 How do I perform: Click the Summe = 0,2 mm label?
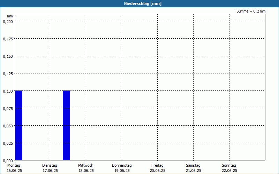point(251,11)
